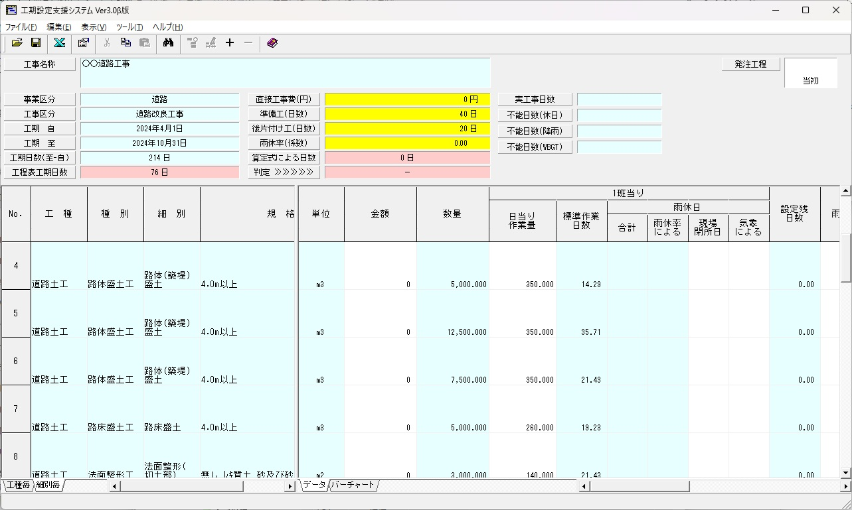Click the 発注工程 button
852x510 pixels.
[751, 64]
